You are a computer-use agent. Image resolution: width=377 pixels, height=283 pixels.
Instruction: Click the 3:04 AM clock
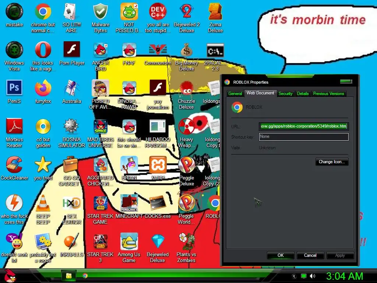344,276
